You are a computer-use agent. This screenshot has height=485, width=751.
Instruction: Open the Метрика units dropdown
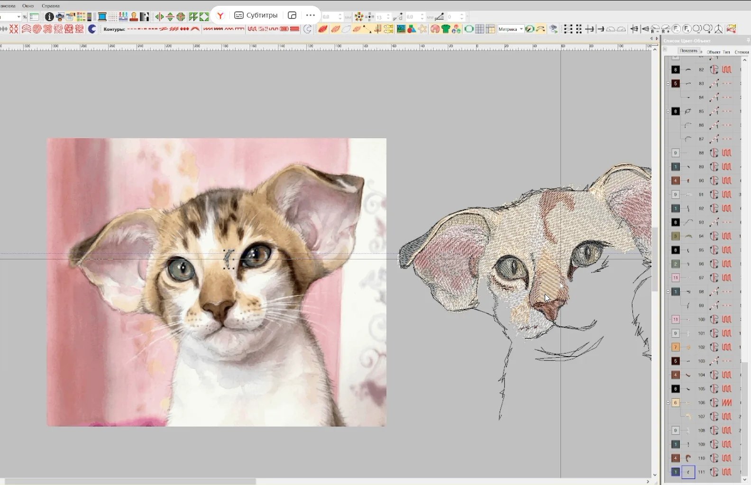click(511, 29)
